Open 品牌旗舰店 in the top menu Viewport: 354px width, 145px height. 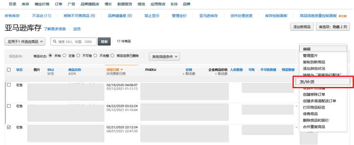(90, 4)
